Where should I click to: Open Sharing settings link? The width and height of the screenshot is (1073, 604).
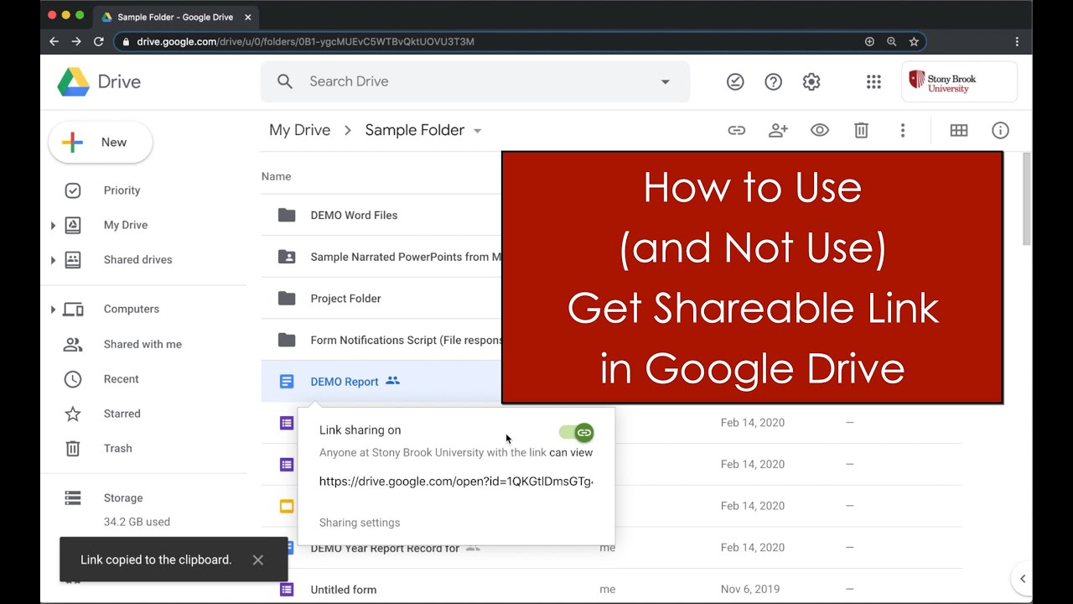pyautogui.click(x=360, y=523)
